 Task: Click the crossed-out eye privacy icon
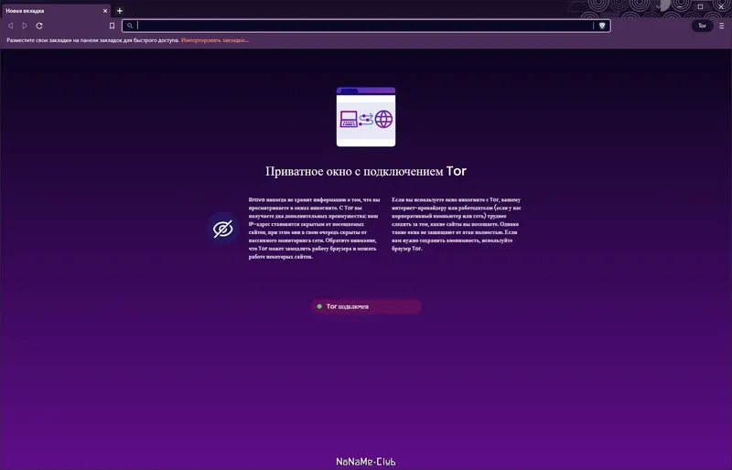pos(223,229)
